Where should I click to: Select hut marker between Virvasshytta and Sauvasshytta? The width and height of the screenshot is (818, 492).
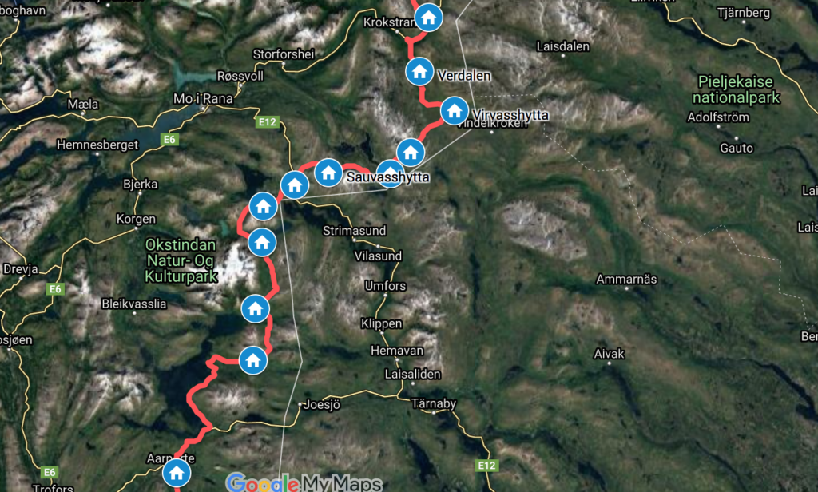coord(411,153)
